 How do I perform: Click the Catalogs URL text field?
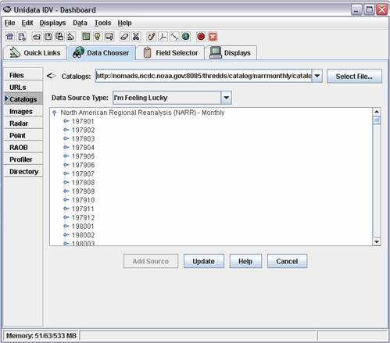coord(204,76)
